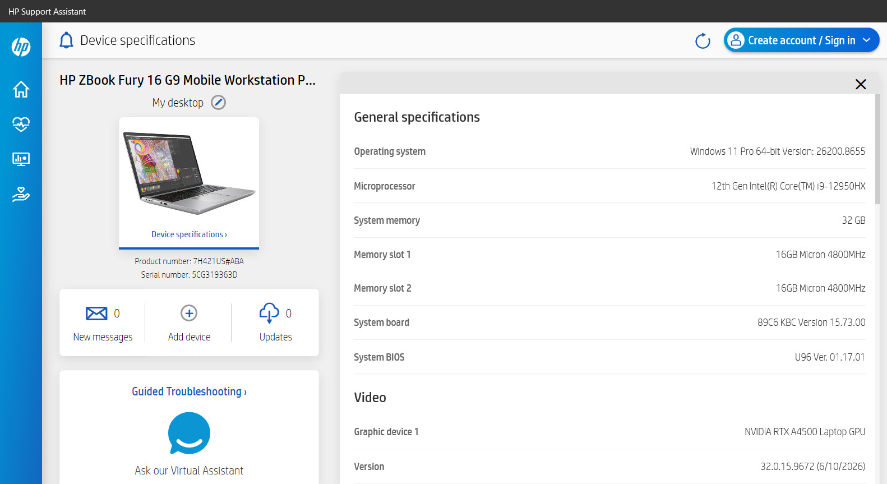Viewport: 887px width, 484px height.
Task: Click the Graphic device 1 label
Action: tap(386, 432)
